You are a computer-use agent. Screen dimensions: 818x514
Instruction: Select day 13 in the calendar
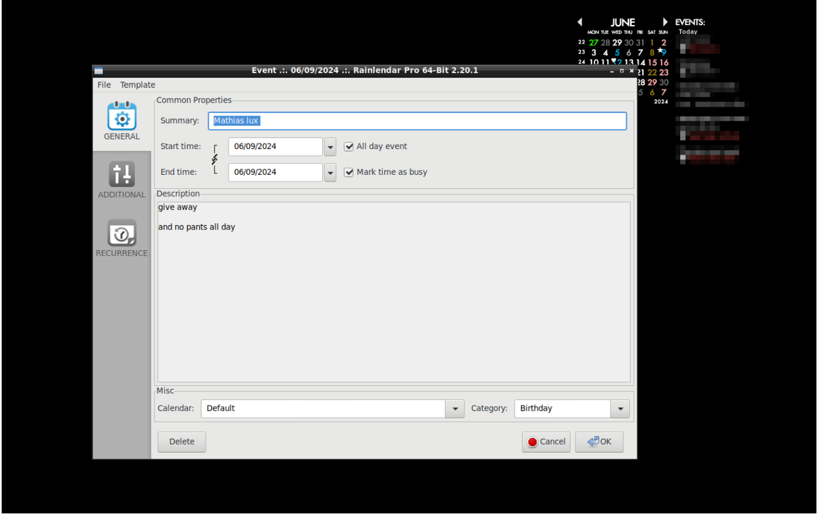pos(629,62)
